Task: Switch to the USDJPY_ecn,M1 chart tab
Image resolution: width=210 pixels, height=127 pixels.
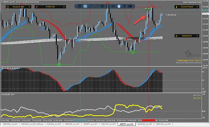Action: pos(90,124)
